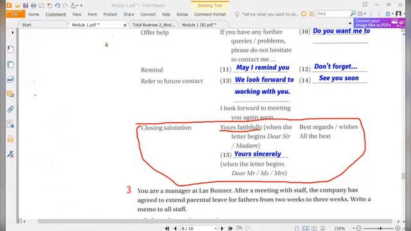Open a file with the folder icon
Image resolution: width=411 pixels, height=231 pixels.
(x=17, y=5)
